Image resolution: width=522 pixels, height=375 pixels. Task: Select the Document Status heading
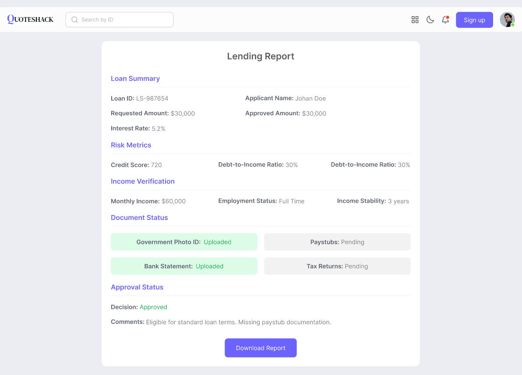point(139,218)
